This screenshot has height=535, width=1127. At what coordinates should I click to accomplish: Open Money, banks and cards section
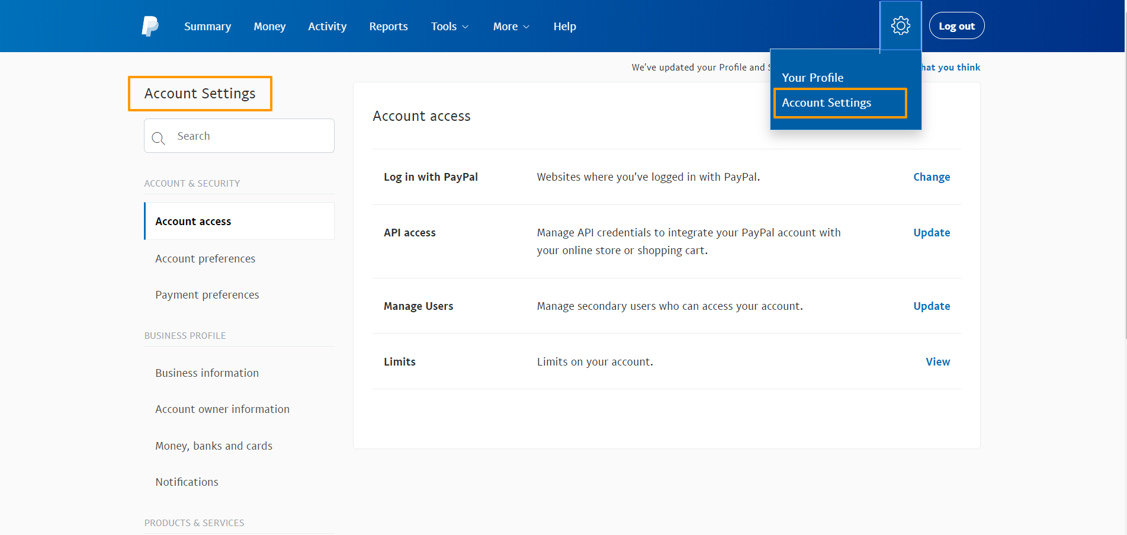point(214,446)
